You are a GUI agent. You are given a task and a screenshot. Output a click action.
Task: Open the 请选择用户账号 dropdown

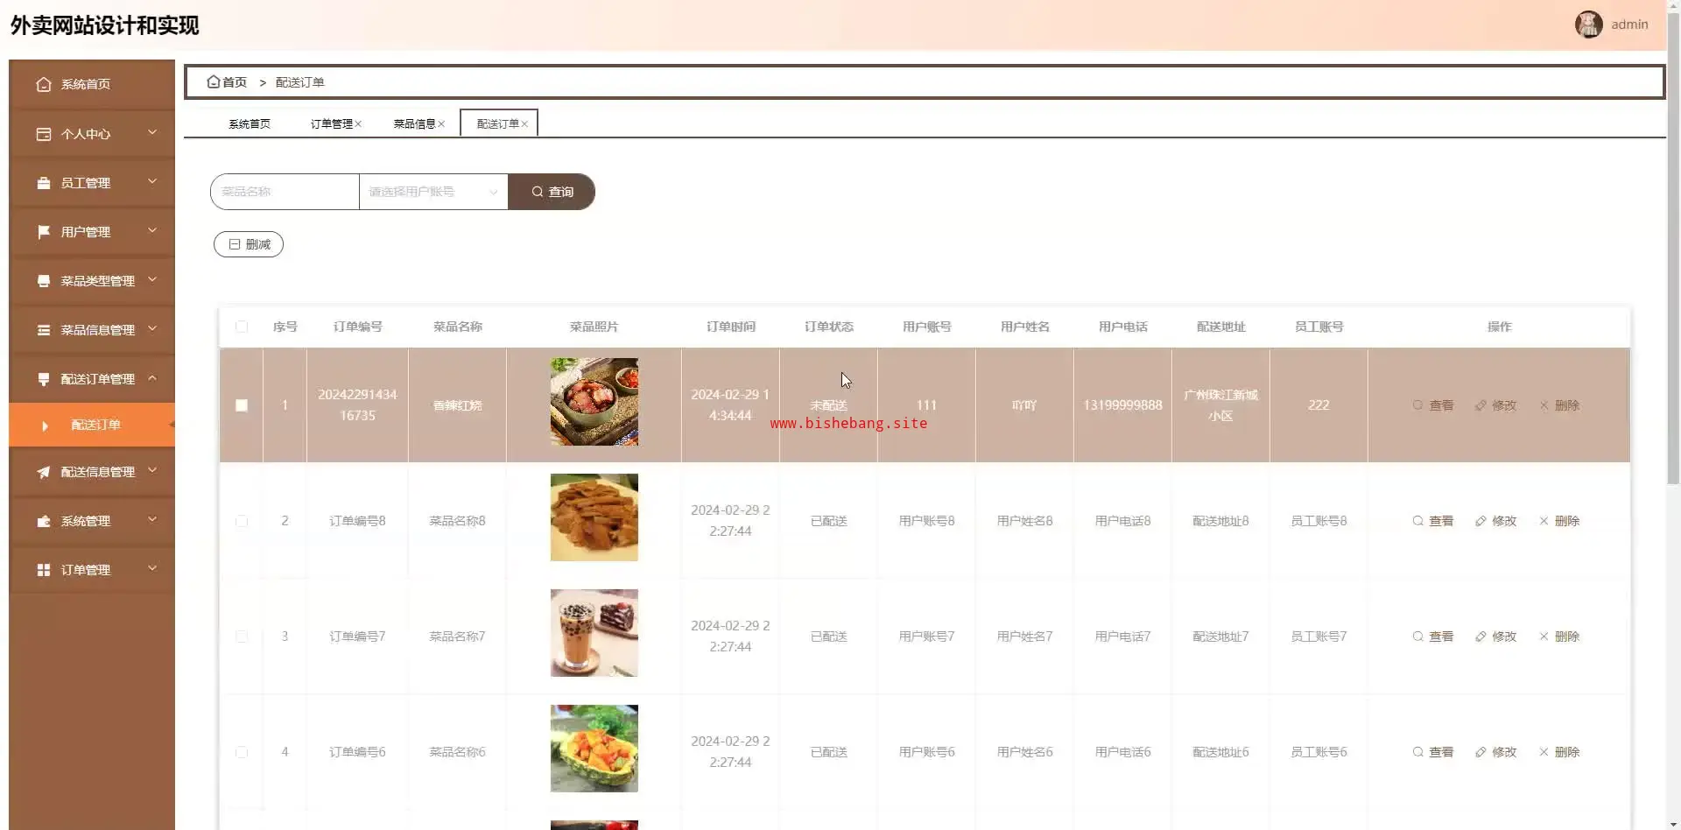433,192
